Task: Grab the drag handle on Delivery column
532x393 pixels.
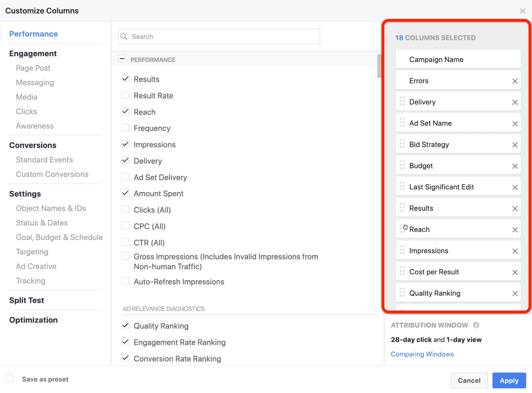Action: pyautogui.click(x=402, y=102)
